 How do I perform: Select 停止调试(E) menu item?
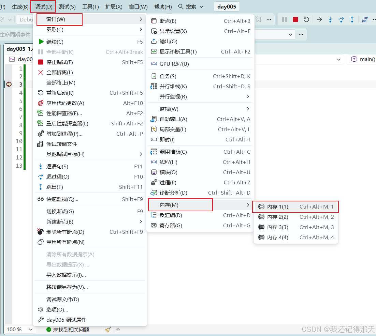click(90, 62)
